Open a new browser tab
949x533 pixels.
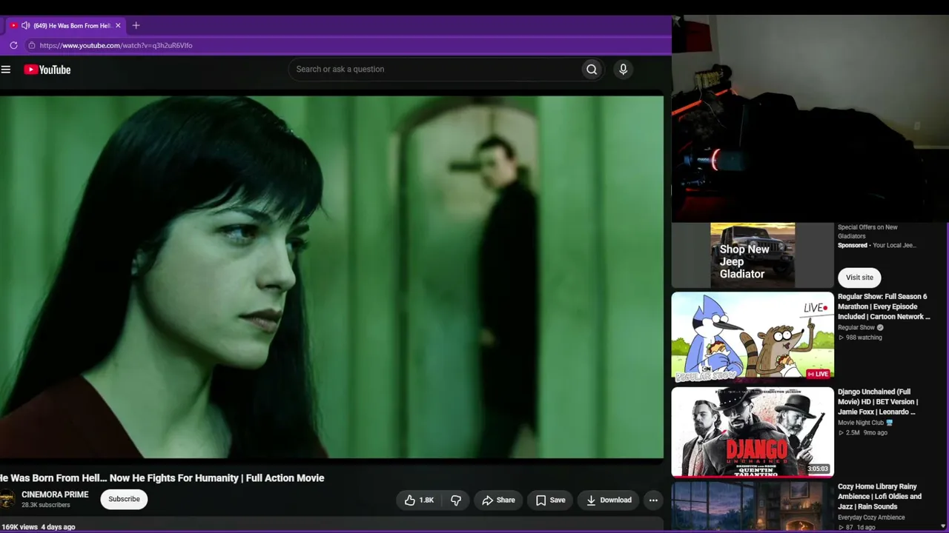pos(136,25)
